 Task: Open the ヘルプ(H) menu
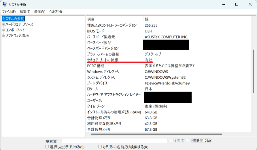point(56,12)
